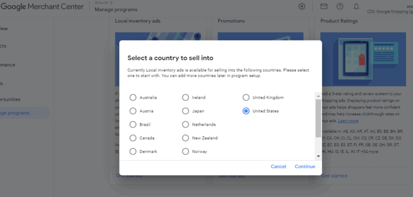The width and height of the screenshot is (413, 197).
Task: Open the settings gear icon
Action: (302, 7)
